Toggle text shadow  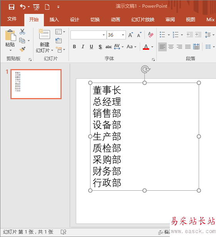[x=100, y=47]
